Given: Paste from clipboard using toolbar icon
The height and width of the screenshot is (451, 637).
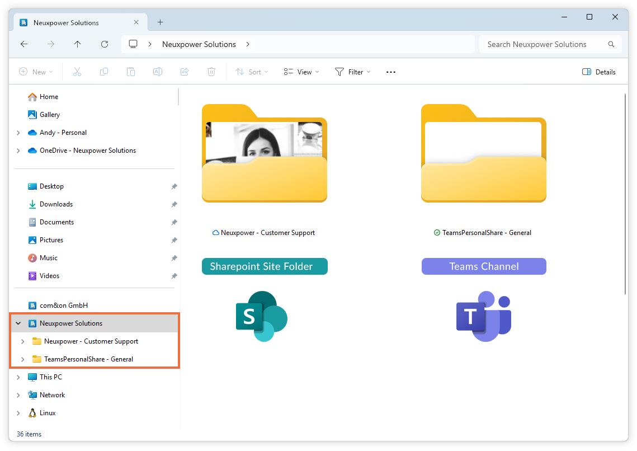Looking at the screenshot, I should (130, 72).
